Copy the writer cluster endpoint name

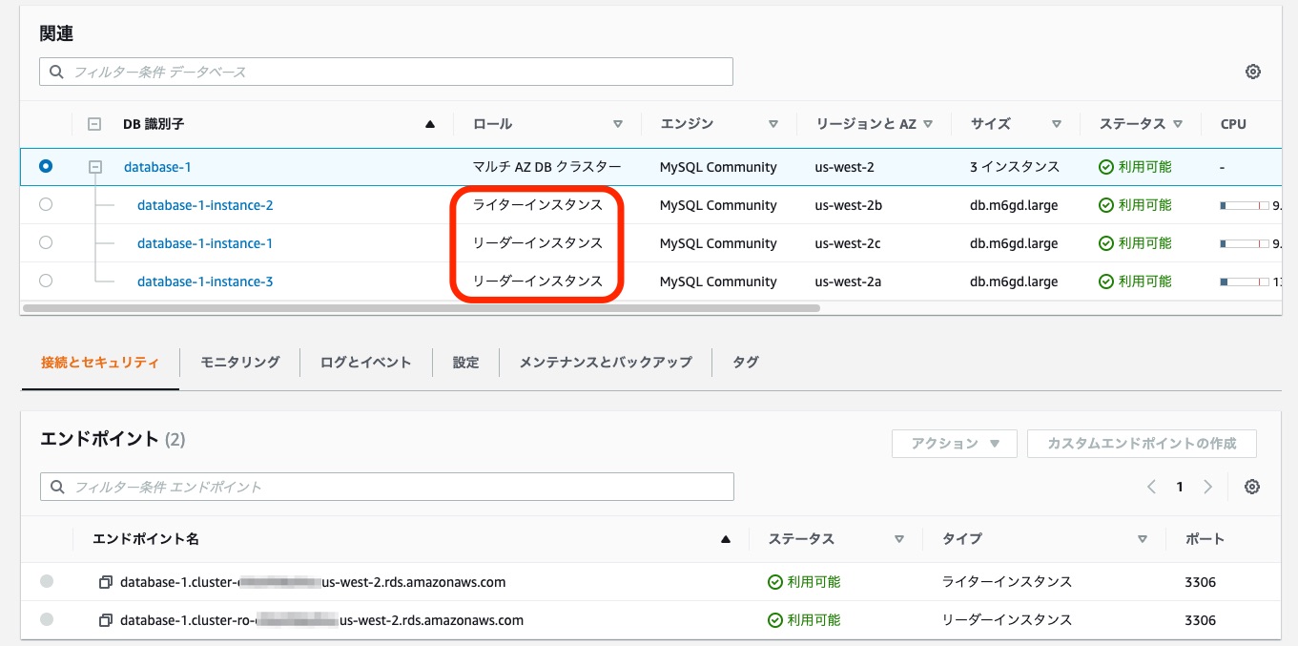pyautogui.click(x=106, y=582)
